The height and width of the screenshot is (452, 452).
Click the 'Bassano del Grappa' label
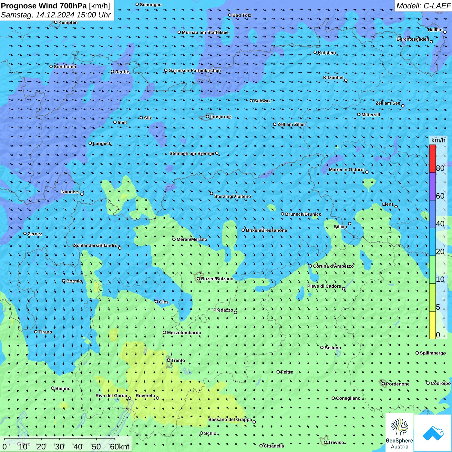pos(230,419)
